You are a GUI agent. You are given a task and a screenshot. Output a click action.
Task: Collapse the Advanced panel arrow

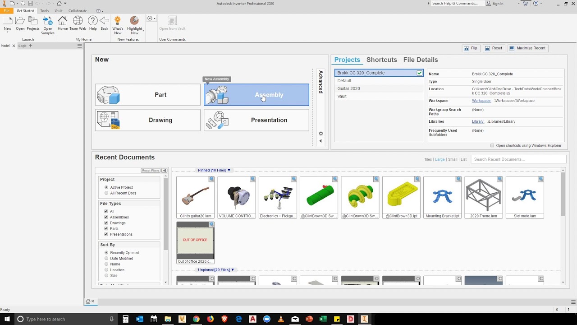point(321,141)
